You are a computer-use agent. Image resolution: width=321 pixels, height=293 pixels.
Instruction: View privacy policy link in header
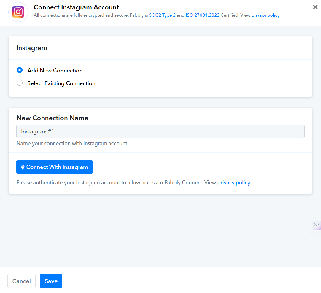[x=265, y=15]
